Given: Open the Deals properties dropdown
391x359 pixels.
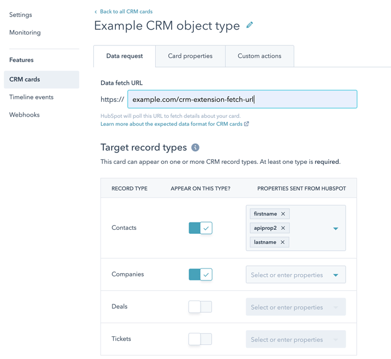Looking at the screenshot, I should tap(295, 307).
